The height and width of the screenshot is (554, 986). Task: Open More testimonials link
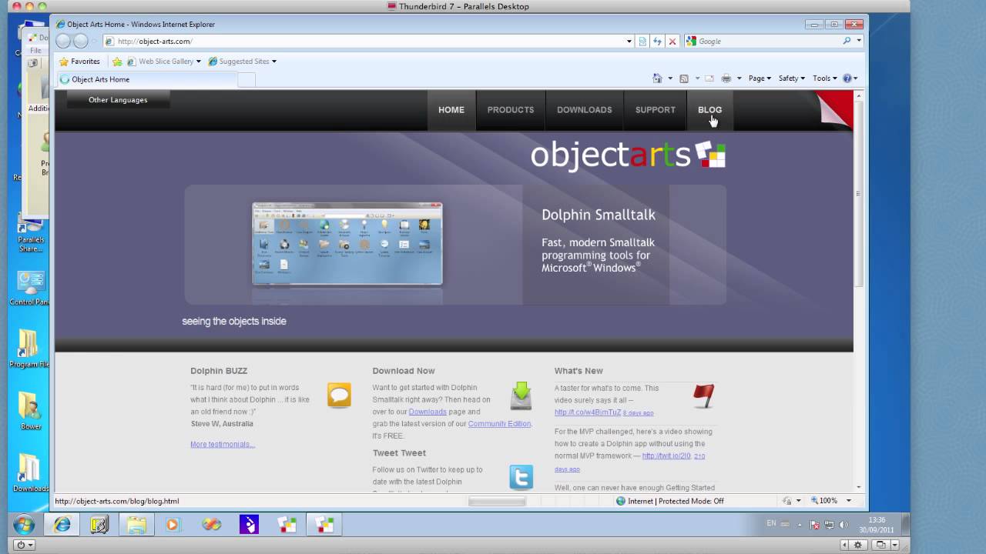tap(223, 445)
